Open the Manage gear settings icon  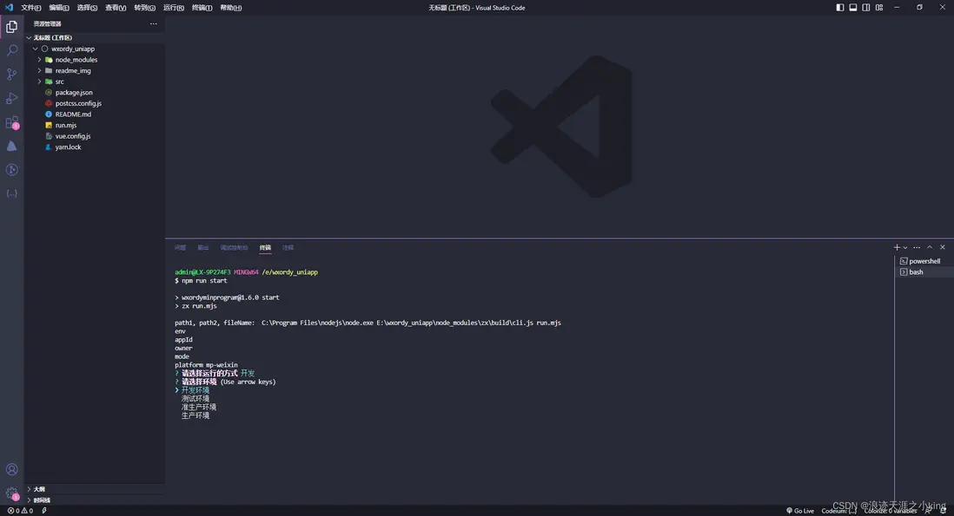(x=11, y=493)
